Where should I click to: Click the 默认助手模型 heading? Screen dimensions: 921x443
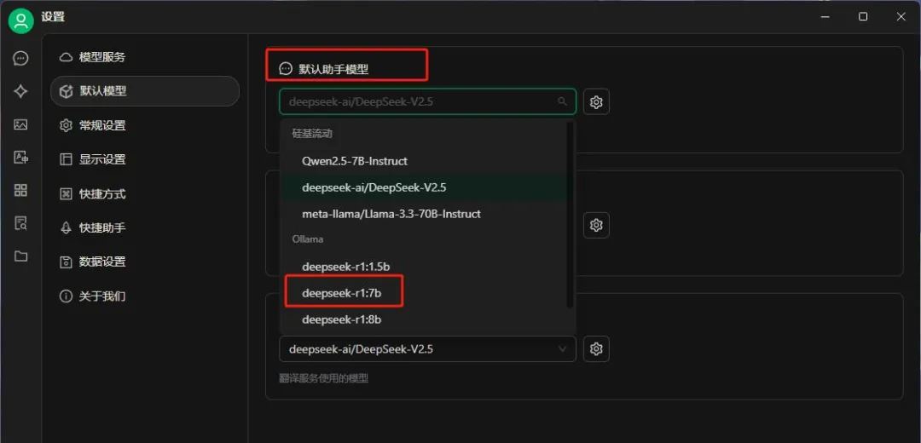point(333,69)
